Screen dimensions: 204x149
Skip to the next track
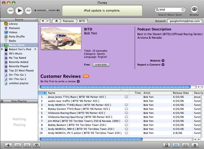point(29,11)
